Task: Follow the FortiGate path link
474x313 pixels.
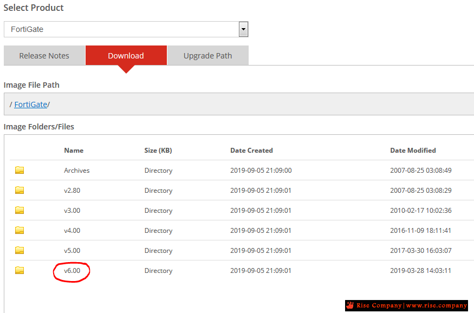Action: [30, 105]
